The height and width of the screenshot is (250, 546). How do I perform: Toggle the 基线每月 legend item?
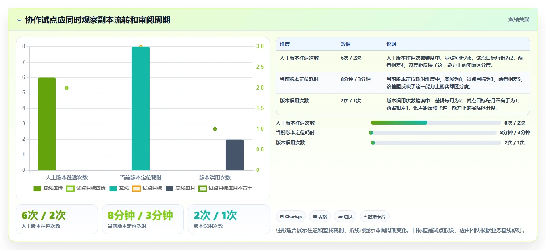click(180, 188)
